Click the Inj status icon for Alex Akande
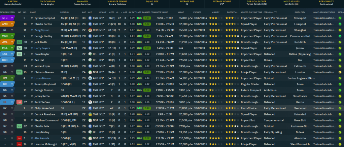344x147 pixels. click(x=20, y=138)
